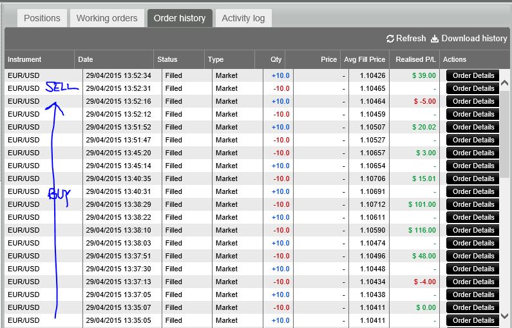Select the $ 48.00 profit value
Screen dimensions: 512x328
pyautogui.click(x=424, y=256)
